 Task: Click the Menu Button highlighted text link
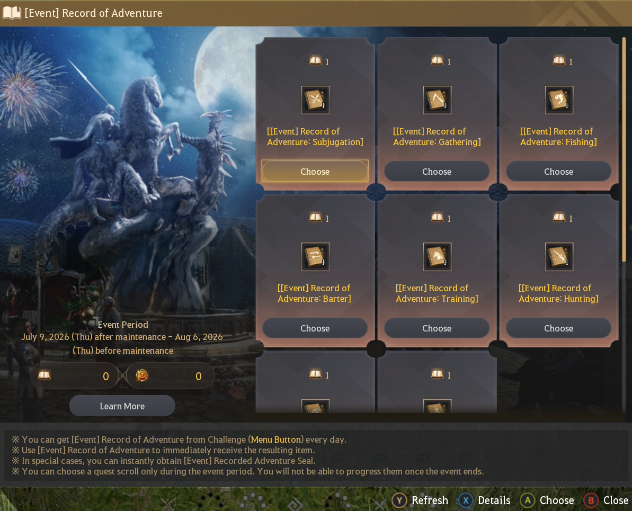tap(276, 440)
